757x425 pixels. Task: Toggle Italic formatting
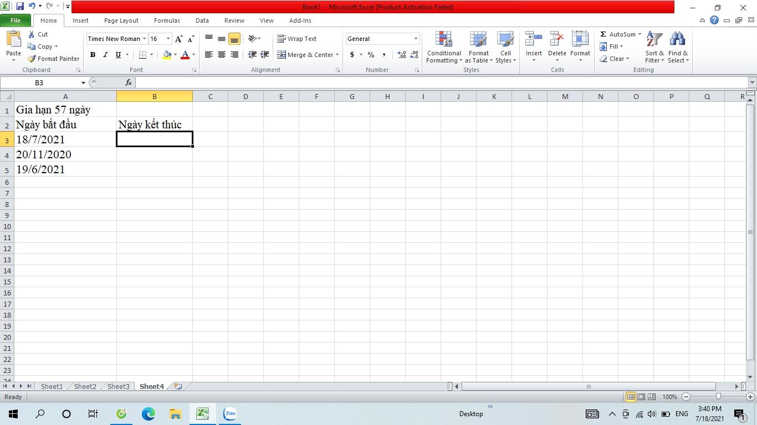(105, 55)
